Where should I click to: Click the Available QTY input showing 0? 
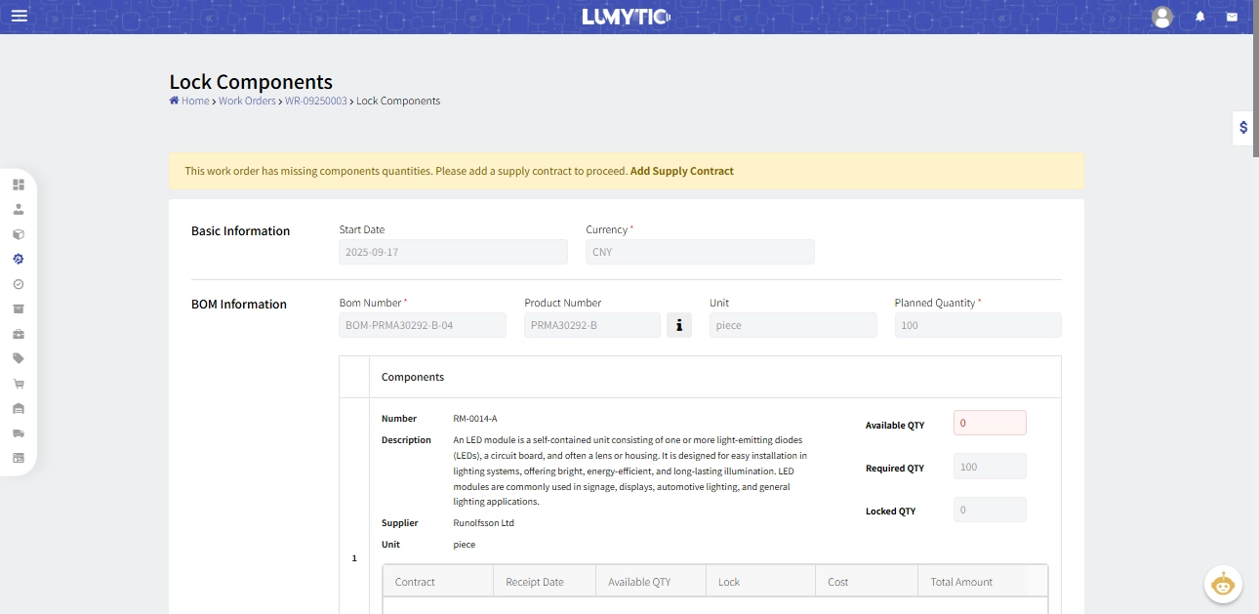[989, 422]
